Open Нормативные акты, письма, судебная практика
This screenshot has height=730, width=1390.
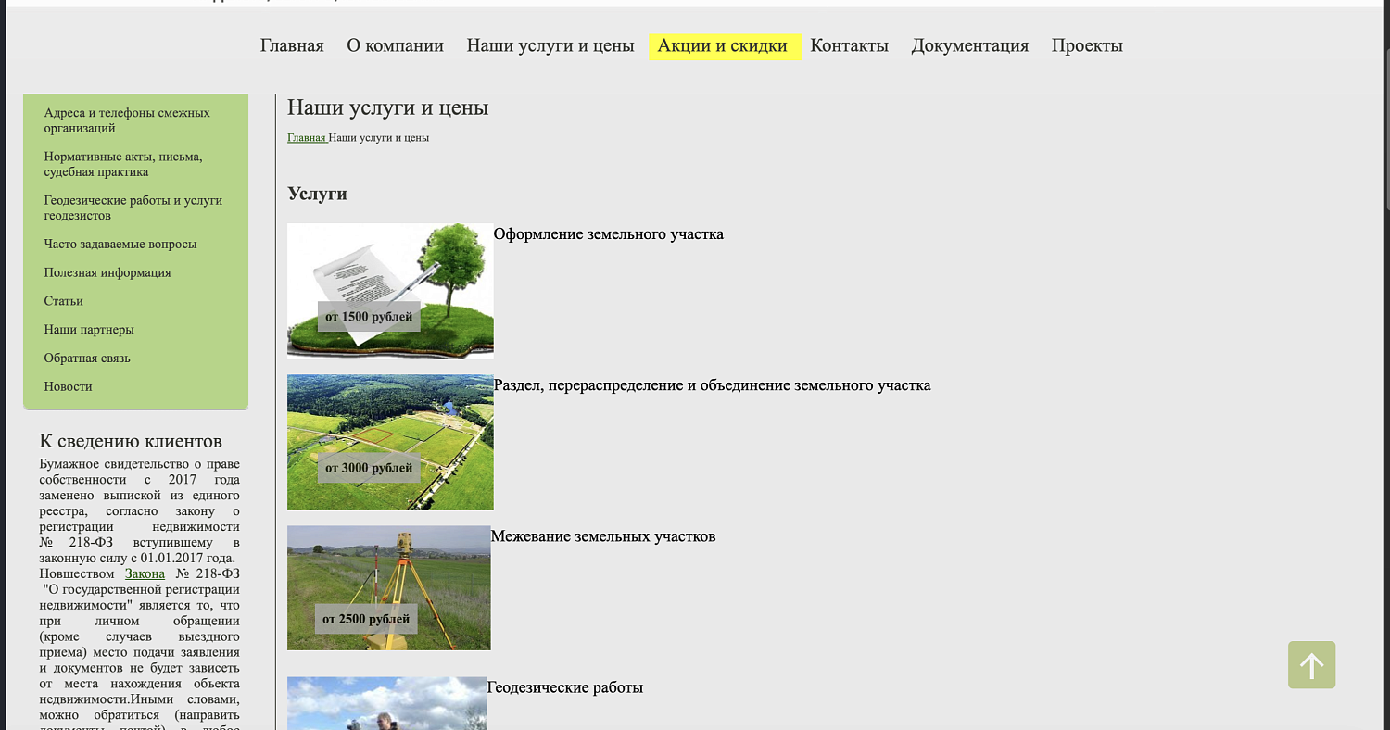[123, 164]
